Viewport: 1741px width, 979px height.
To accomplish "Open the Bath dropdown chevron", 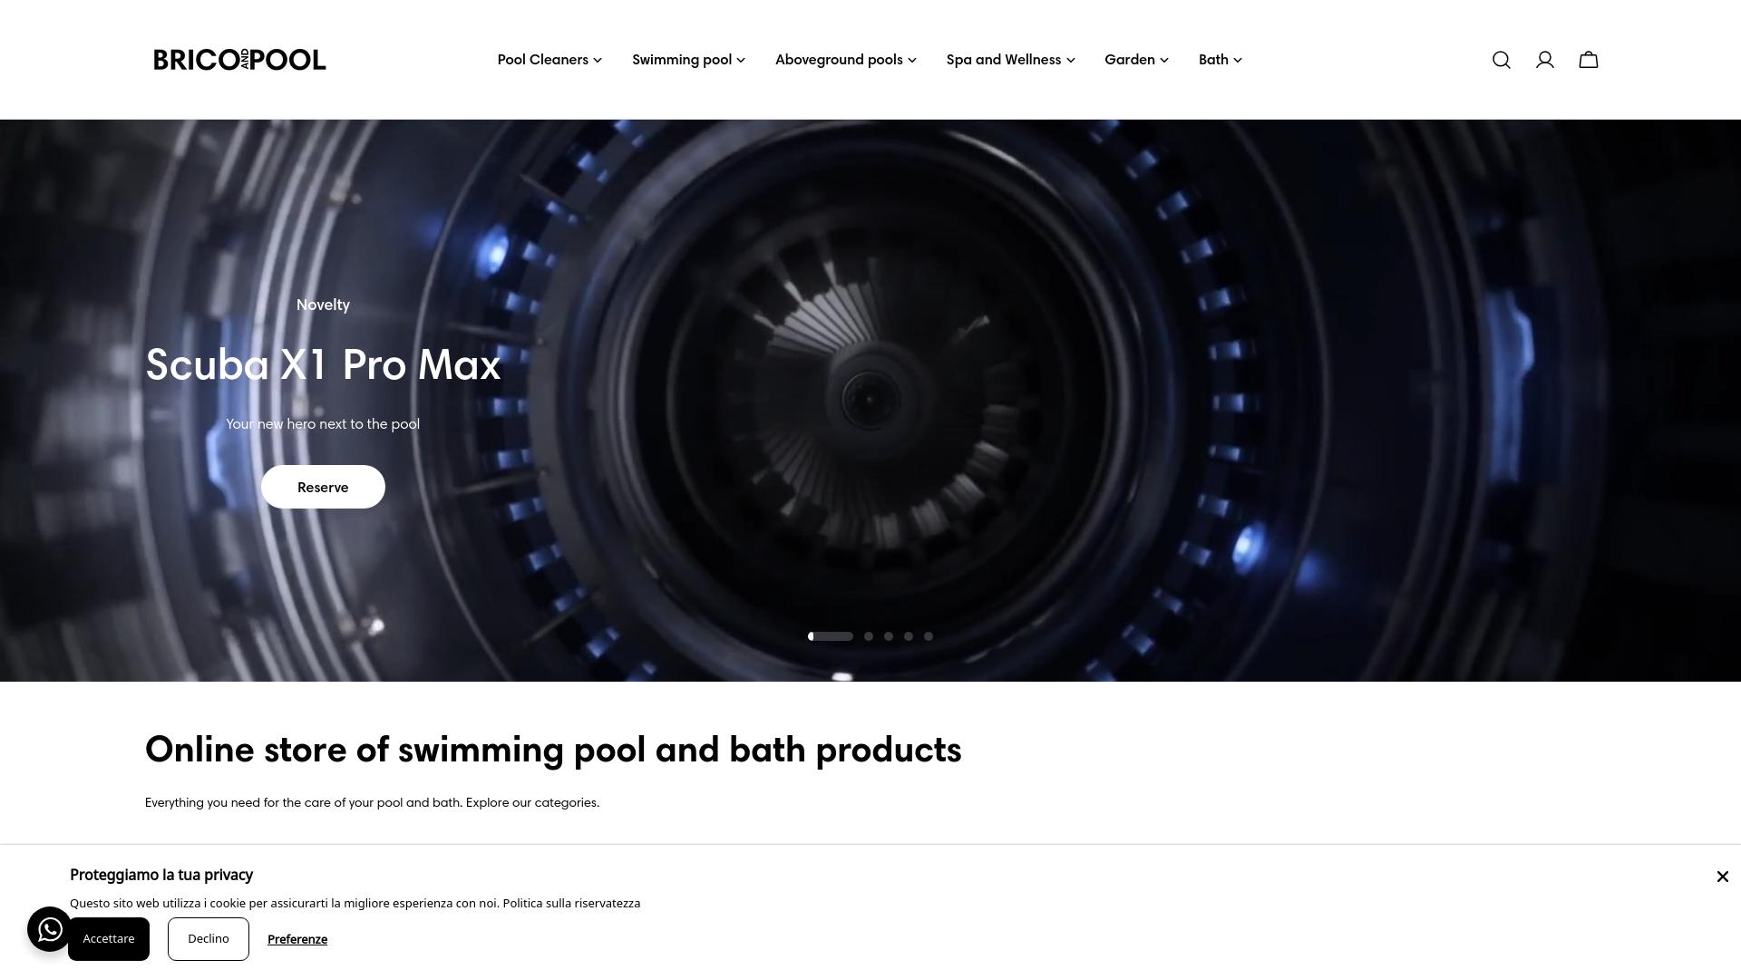I will click(x=1238, y=60).
